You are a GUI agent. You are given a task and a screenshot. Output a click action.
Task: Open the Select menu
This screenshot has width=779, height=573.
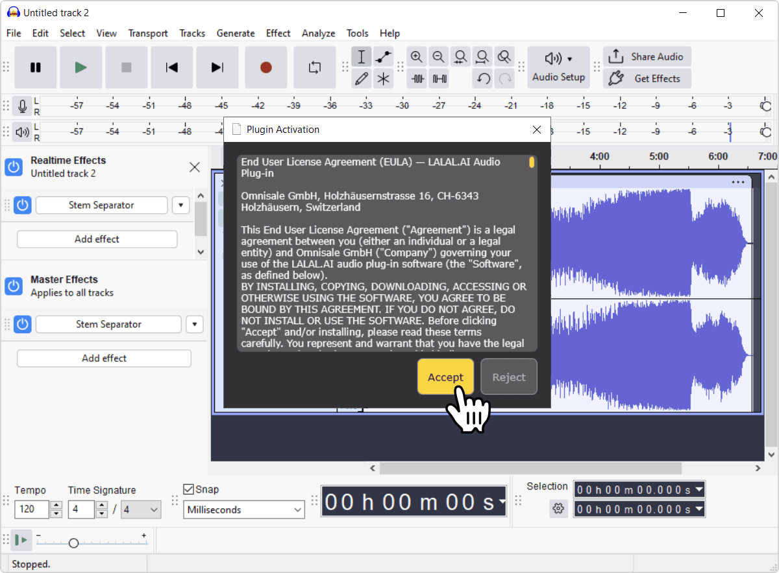point(72,33)
